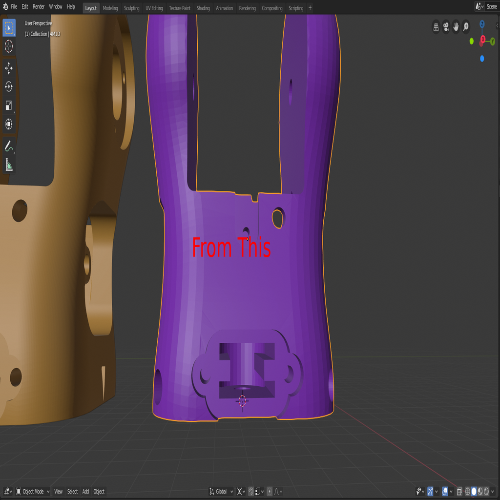This screenshot has width=500, height=500.
Task: Click the hand icon to move the view
Action: pos(456,26)
